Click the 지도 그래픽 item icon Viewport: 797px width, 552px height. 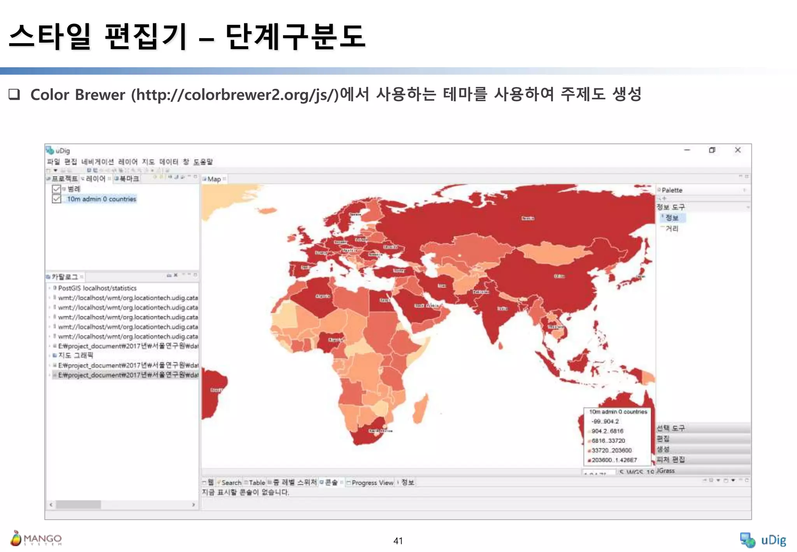(x=55, y=355)
